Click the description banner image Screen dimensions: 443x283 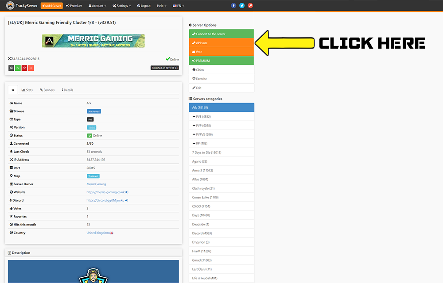pyautogui.click(x=93, y=272)
